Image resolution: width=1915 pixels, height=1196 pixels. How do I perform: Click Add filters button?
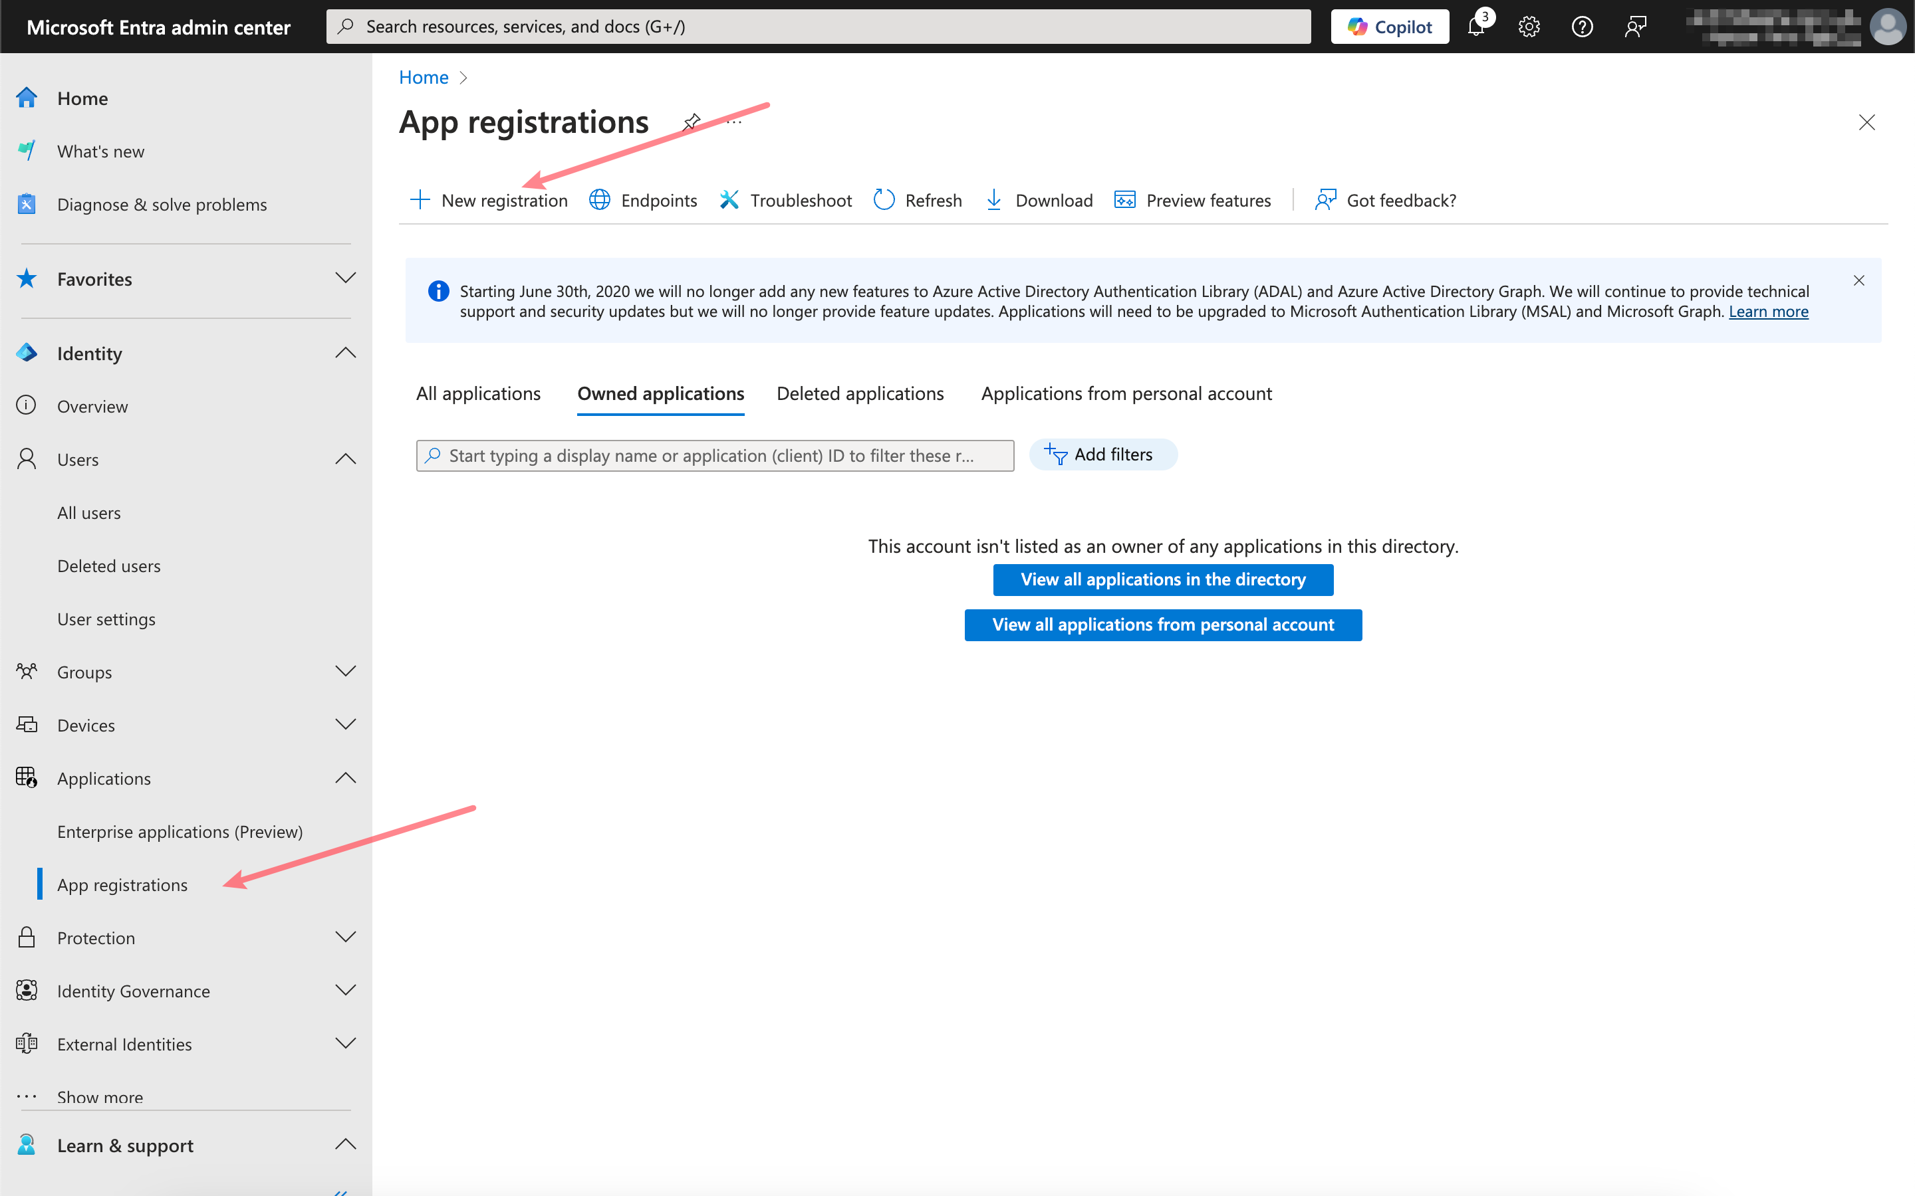coord(1102,455)
